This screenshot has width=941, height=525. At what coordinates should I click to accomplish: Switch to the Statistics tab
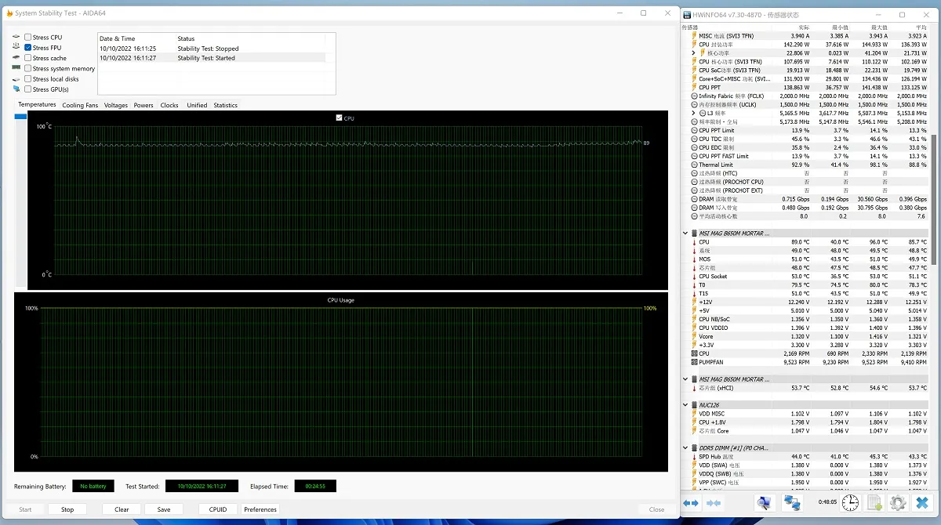coord(226,105)
